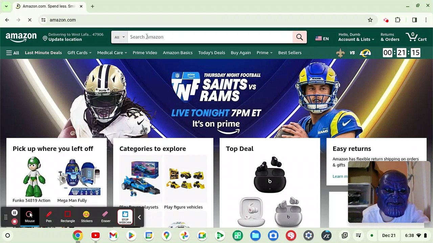
Task: Open the Stickers tool
Action: [x=87, y=217]
